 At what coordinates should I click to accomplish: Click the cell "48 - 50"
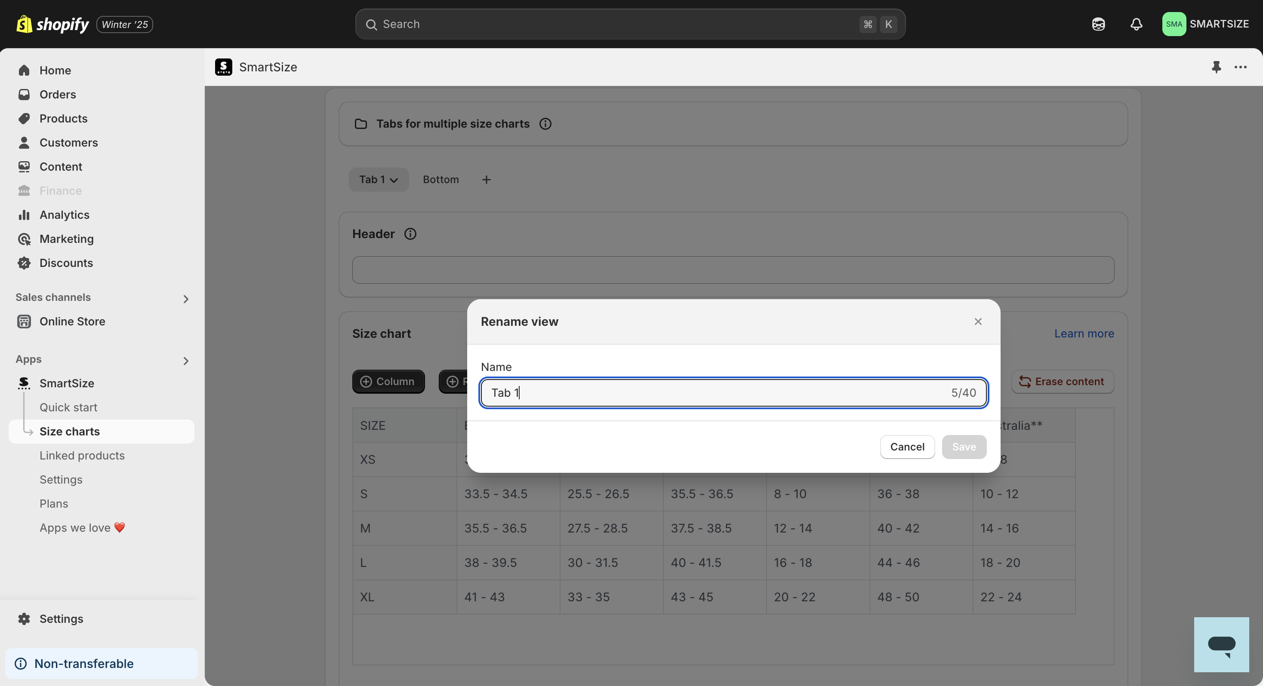click(921, 597)
